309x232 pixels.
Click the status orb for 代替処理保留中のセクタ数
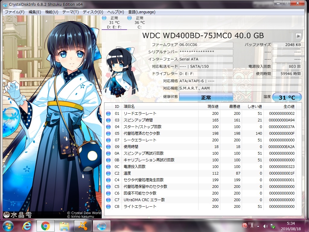108,187
